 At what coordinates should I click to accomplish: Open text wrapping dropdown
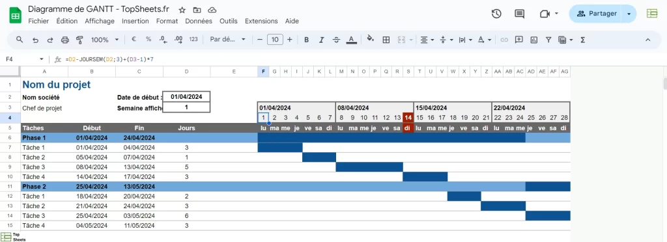[465, 40]
